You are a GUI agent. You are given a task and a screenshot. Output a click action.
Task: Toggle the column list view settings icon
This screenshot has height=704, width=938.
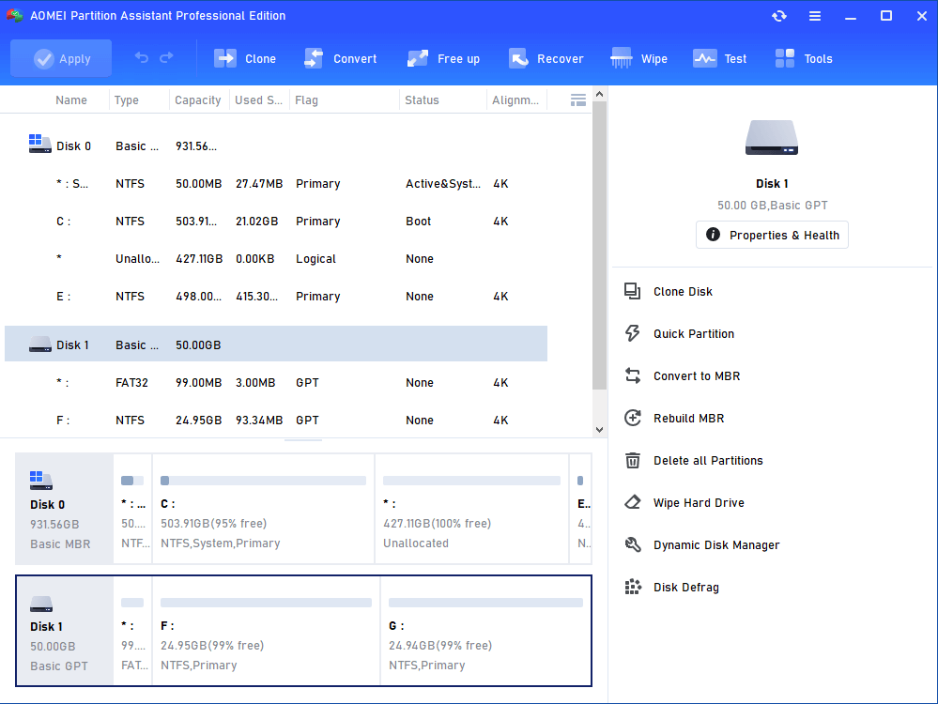coord(577,99)
